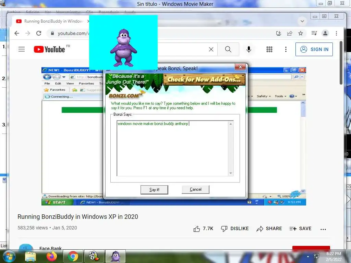Open YouTube settings three-dot menu
351x263 pixels.
[286, 49]
